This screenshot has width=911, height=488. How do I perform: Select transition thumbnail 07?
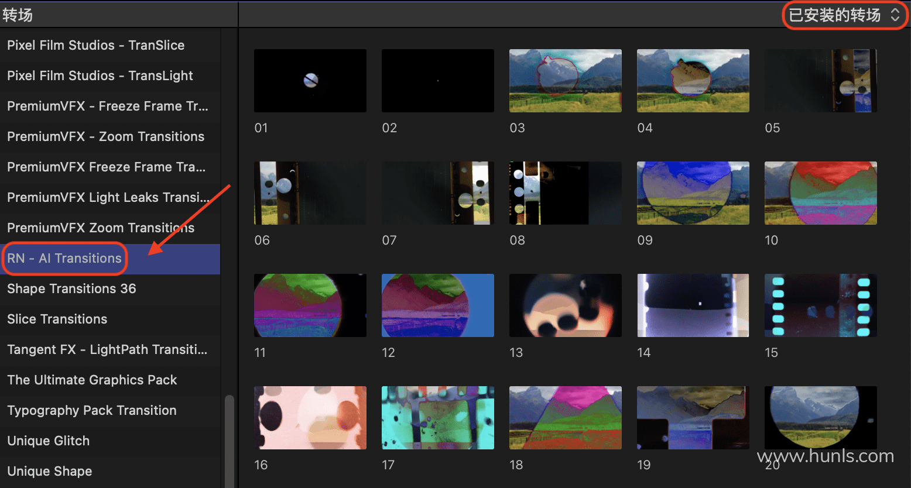coord(438,193)
